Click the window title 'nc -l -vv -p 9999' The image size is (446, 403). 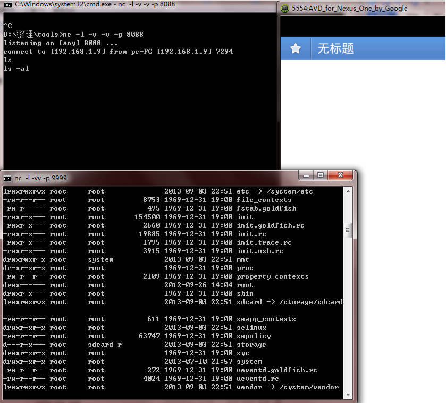click(x=41, y=178)
